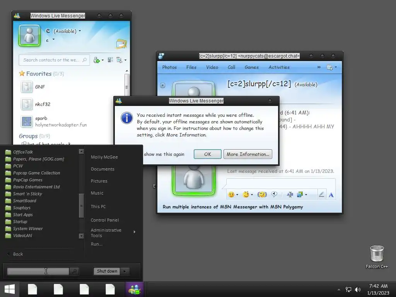Click the MSN Polygamy ad text link
Screen dimensions: 396x297
[233, 207]
